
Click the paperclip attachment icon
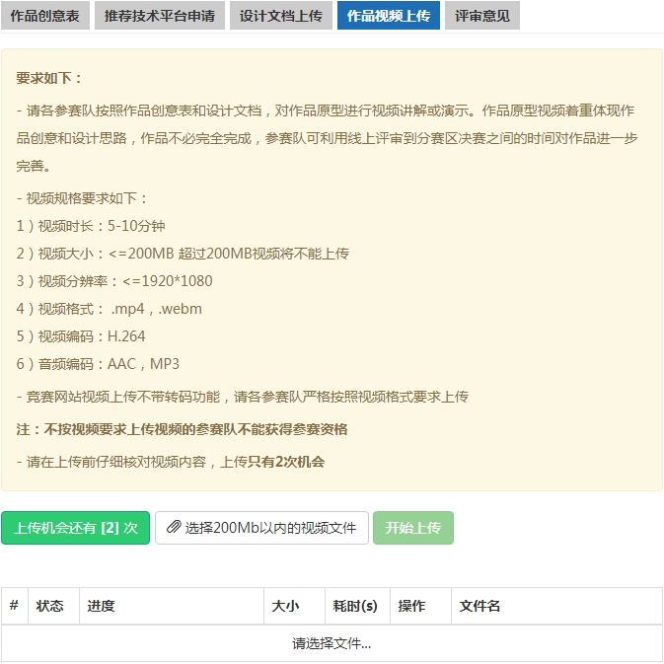click(174, 527)
